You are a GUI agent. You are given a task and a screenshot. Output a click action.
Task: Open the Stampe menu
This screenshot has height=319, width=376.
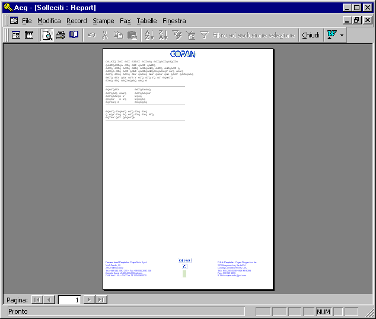[x=103, y=21]
